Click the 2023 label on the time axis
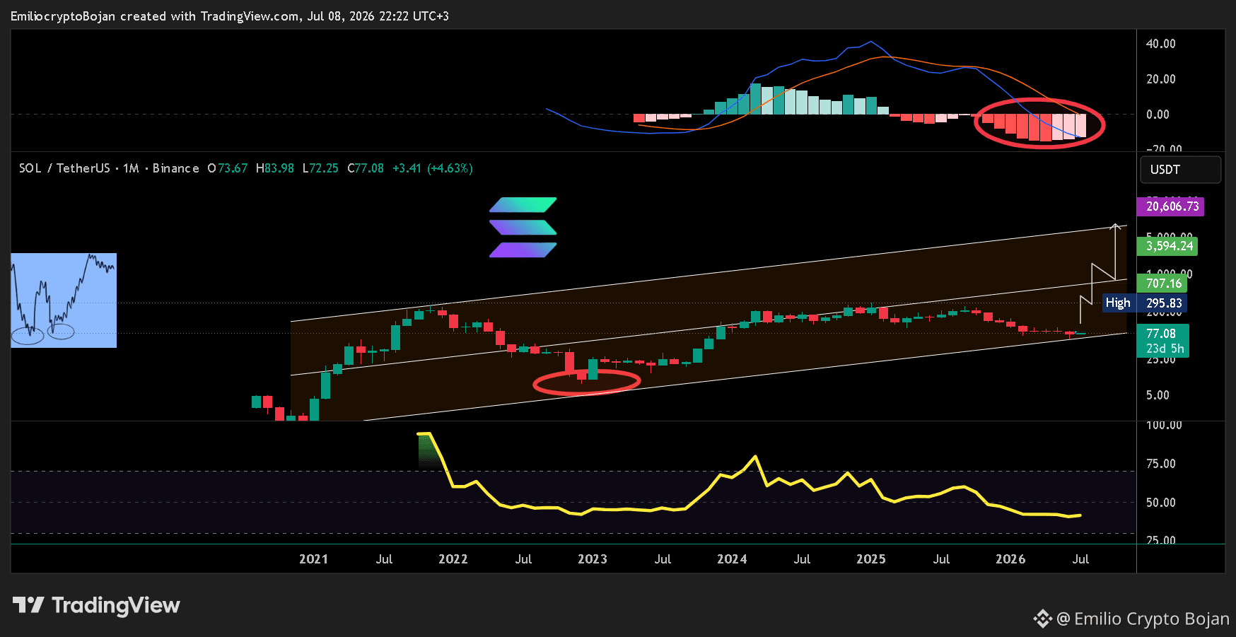 click(x=593, y=559)
